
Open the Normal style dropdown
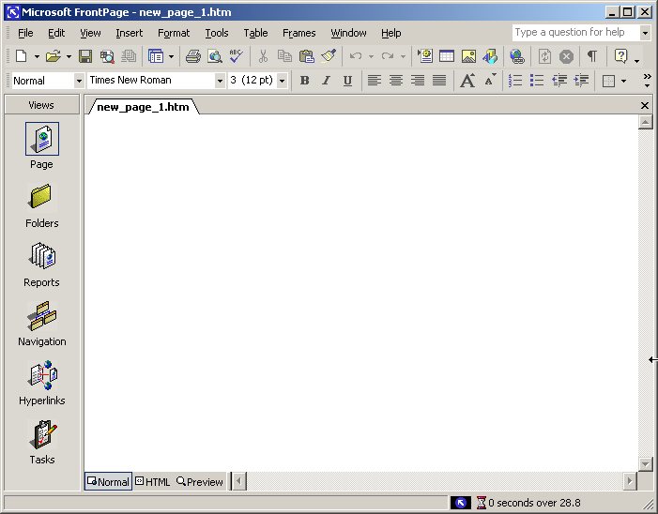tap(79, 81)
